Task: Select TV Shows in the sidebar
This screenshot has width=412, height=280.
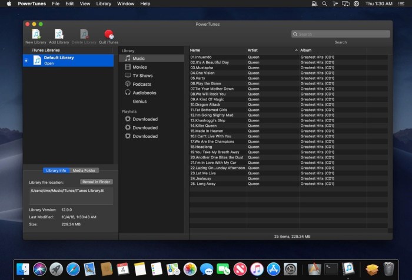Action: (x=142, y=76)
